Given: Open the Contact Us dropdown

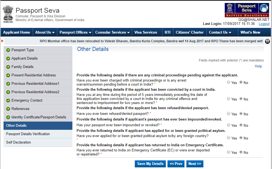Looking at the screenshot, I should pos(220,32).
